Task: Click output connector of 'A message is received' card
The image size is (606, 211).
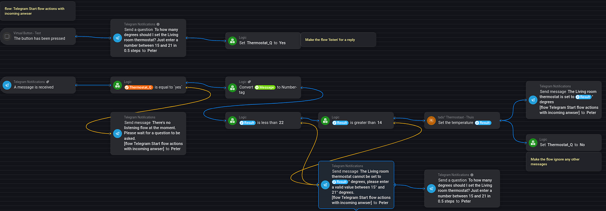Action: pos(76,85)
